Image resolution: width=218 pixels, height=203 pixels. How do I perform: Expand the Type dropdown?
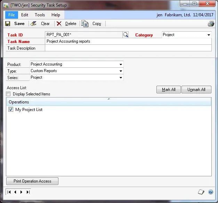tap(121, 71)
